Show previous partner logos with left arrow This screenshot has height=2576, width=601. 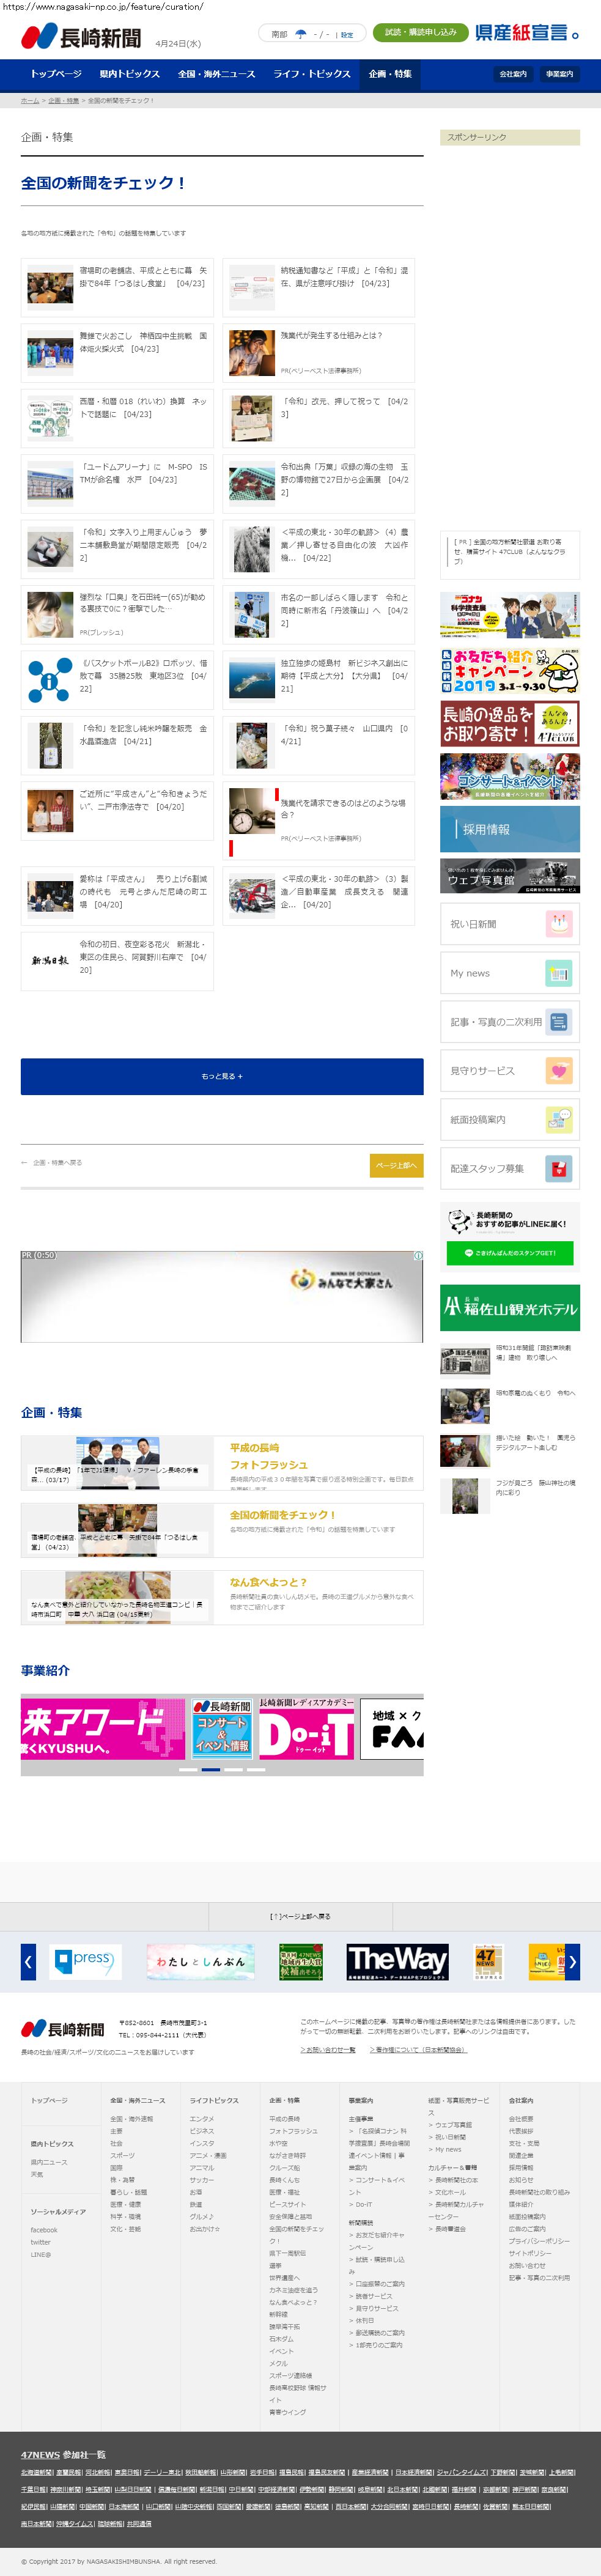coord(28,1962)
